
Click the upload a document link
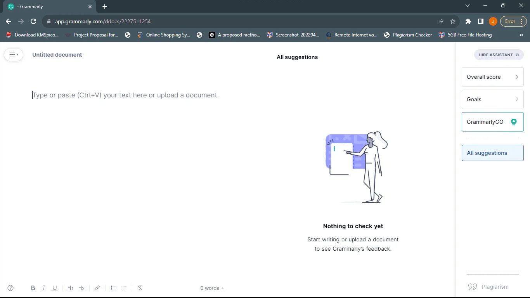(168, 95)
